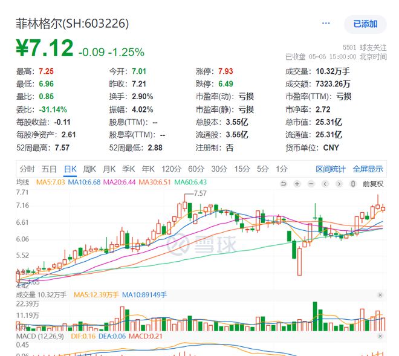
Task: Switch to the 120分 tab
Action: pos(171,169)
